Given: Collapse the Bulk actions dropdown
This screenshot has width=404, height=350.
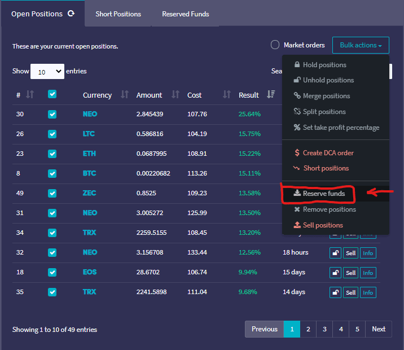Looking at the screenshot, I should 361,45.
